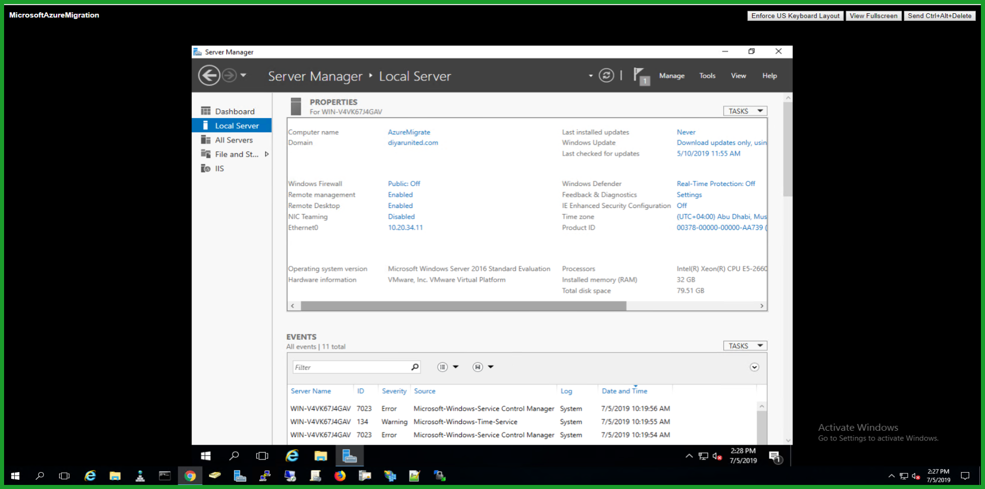Click Windows Firewall Public: Off link
Screen dimensions: 985x489
(x=404, y=183)
